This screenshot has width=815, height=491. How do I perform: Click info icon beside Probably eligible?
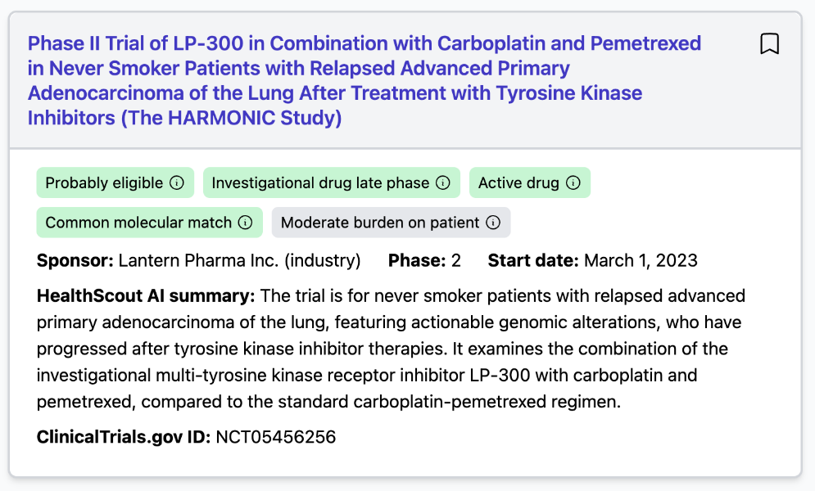coord(177,183)
